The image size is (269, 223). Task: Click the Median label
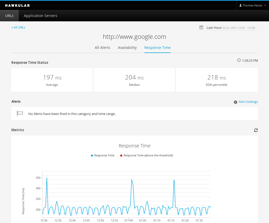[134, 85]
